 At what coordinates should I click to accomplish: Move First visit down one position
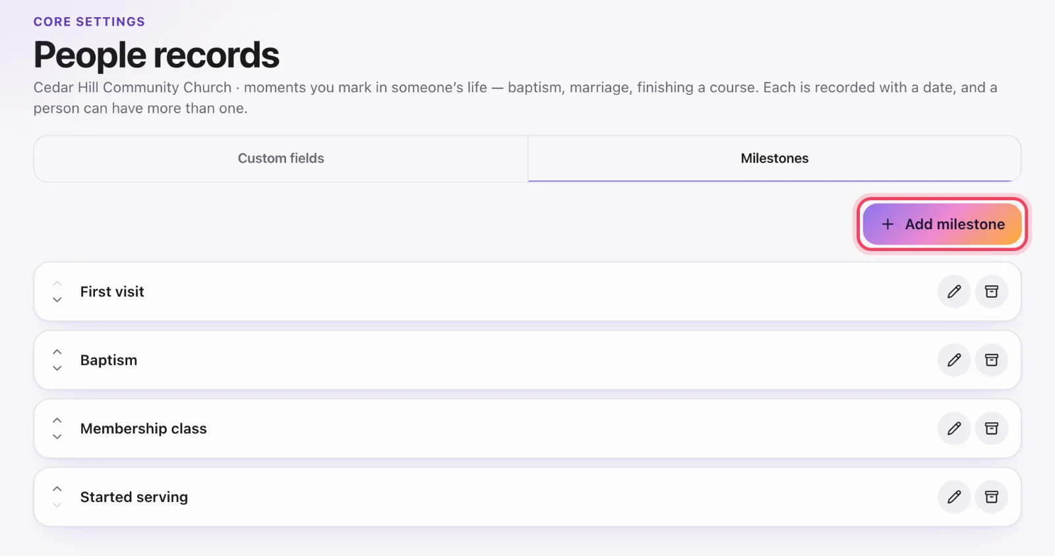[x=57, y=300]
